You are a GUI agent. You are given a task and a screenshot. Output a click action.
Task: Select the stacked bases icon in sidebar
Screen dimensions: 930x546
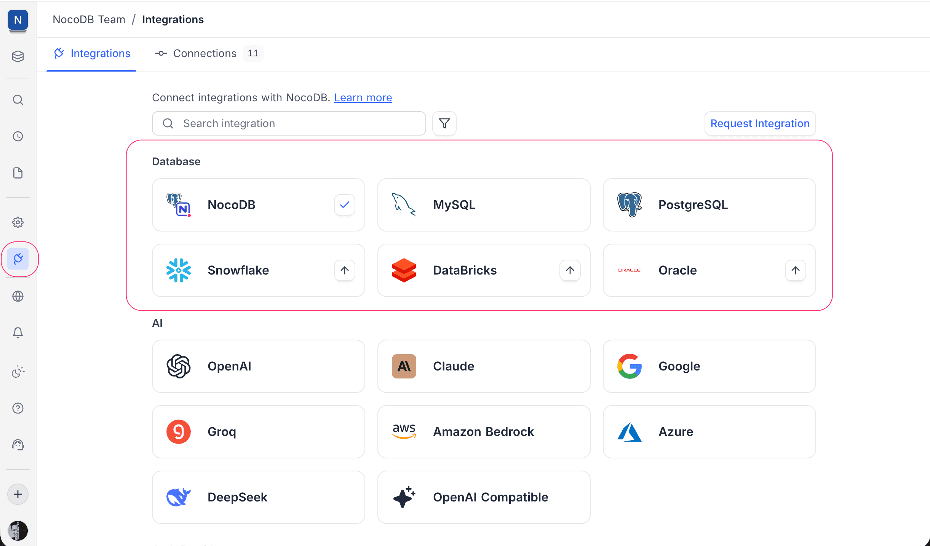(x=18, y=56)
